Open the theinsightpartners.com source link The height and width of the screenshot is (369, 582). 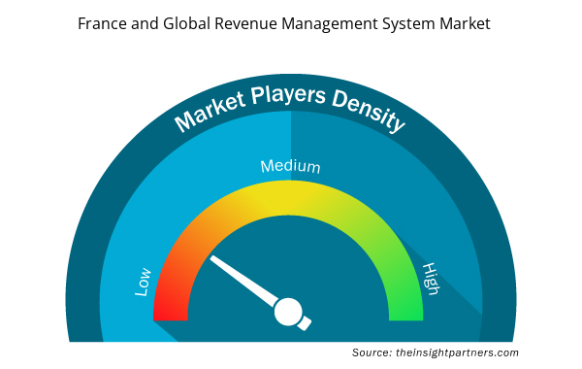457,352
